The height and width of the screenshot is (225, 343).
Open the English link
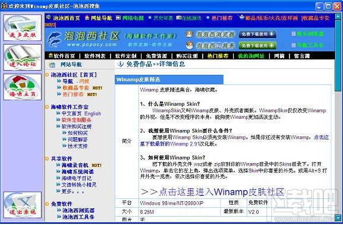click(93, 113)
